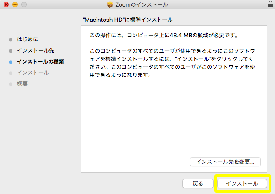Viewport: 275px width, 194px height.
Task: Click the blue bullet beside インストールの種類
Action: (x=11, y=62)
